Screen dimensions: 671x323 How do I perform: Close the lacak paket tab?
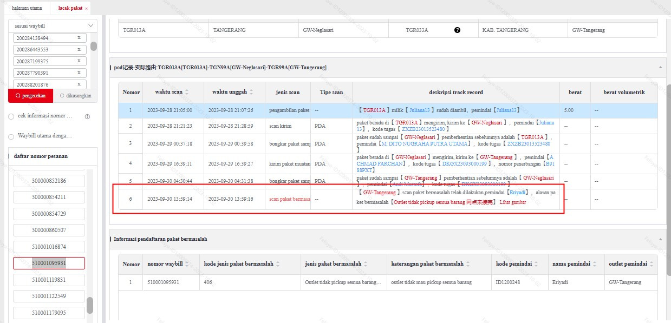87,9
